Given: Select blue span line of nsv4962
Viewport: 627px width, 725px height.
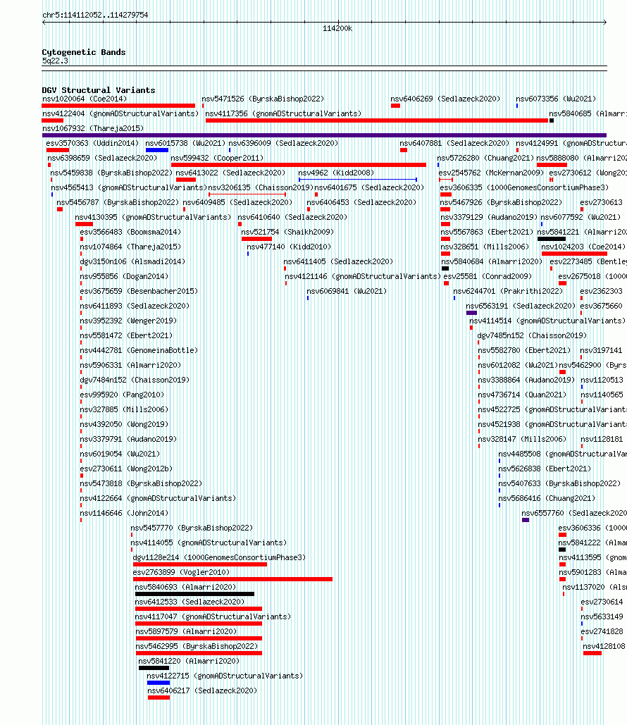Looking at the screenshot, I should click(358, 180).
